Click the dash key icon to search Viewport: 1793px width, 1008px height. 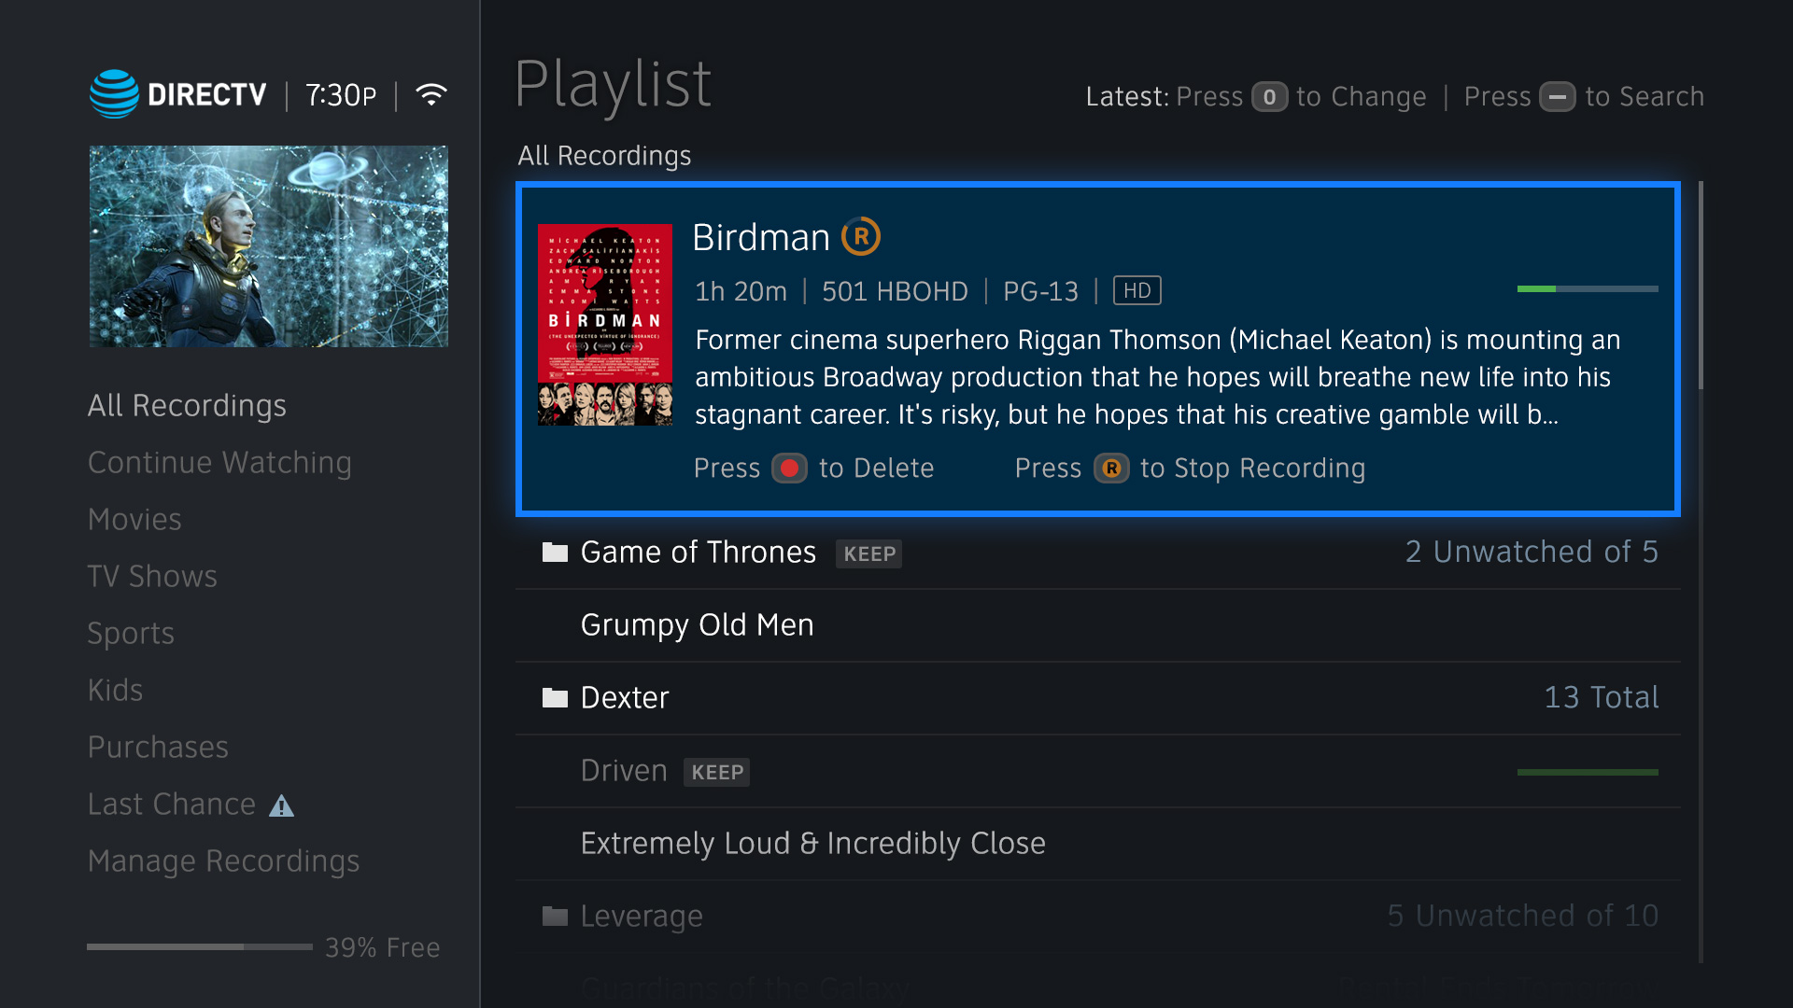(x=1557, y=97)
